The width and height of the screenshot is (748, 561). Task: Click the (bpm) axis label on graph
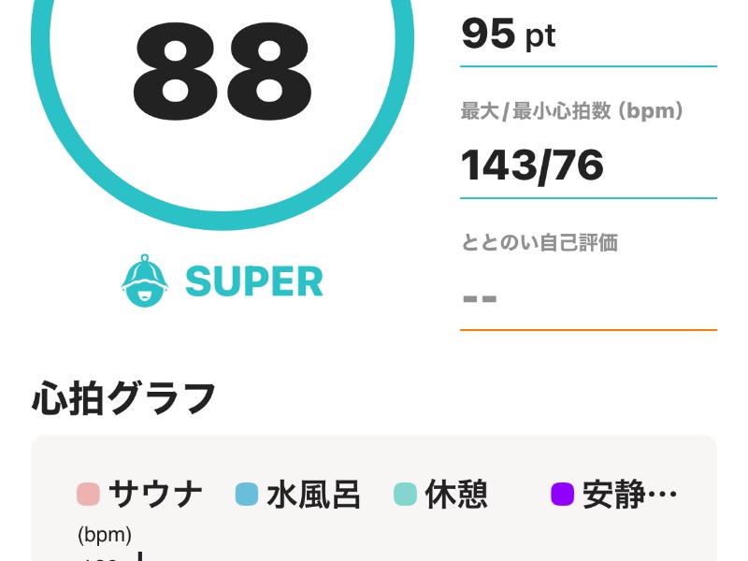tap(105, 535)
